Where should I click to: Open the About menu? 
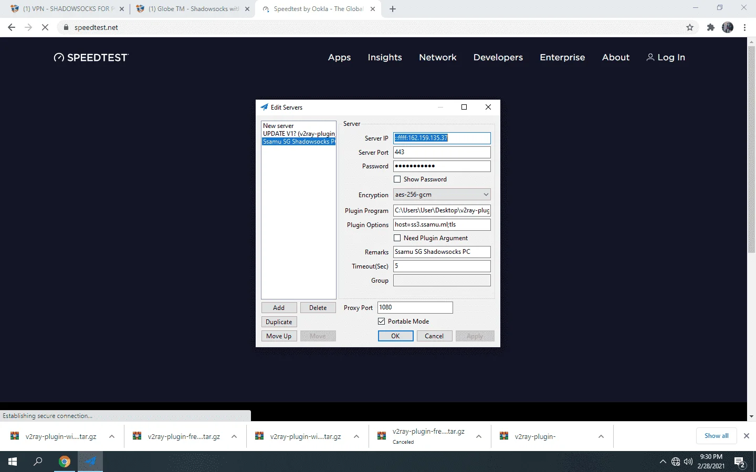(616, 57)
